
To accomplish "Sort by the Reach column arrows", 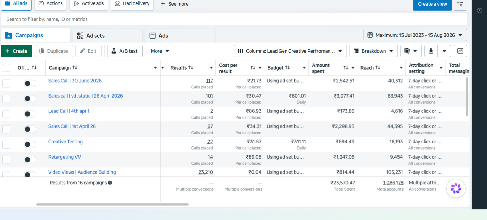I will point(377,68).
